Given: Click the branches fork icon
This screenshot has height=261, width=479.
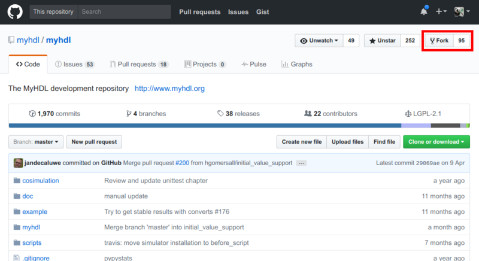Looking at the screenshot, I should 129,114.
